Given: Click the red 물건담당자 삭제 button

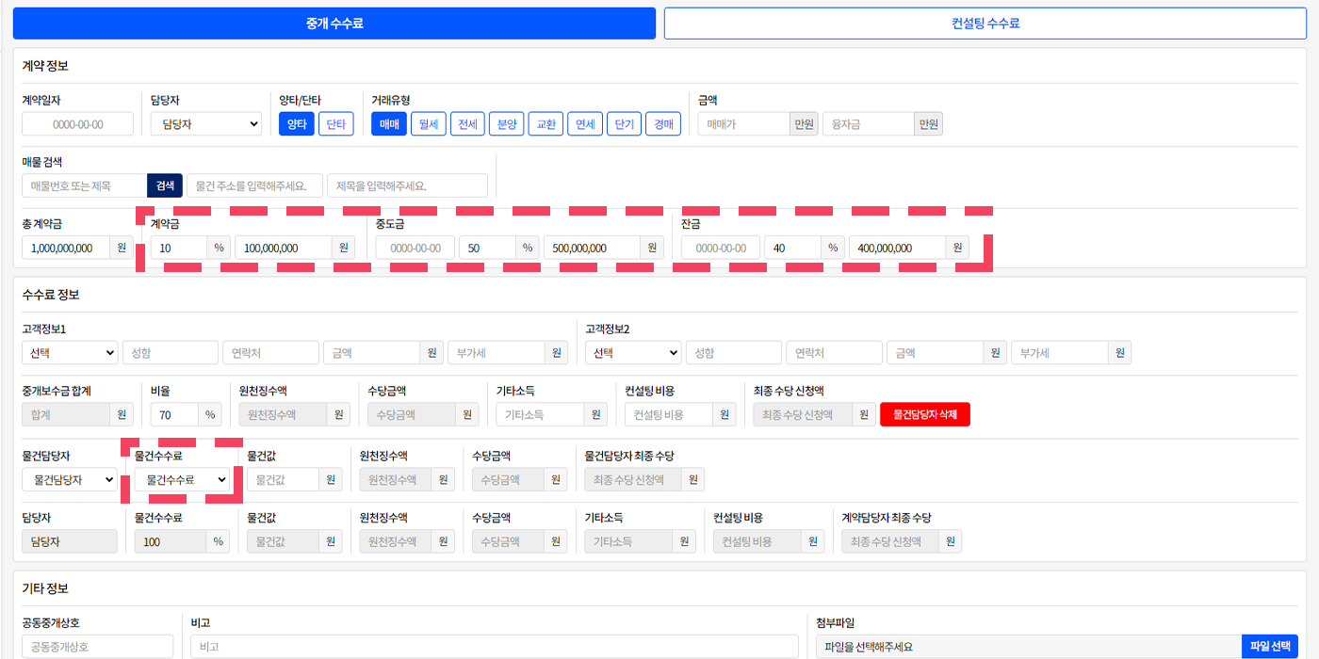Looking at the screenshot, I should (x=924, y=415).
